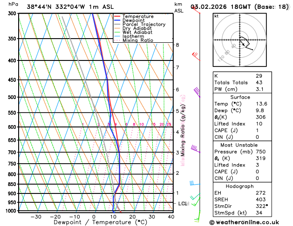This screenshot has width=293, height=226.
Task: Click the kt unit label in hodograph
Action: pos(217,16)
